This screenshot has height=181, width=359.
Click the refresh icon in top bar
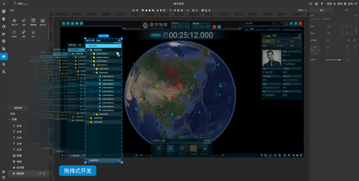click(x=311, y=4)
